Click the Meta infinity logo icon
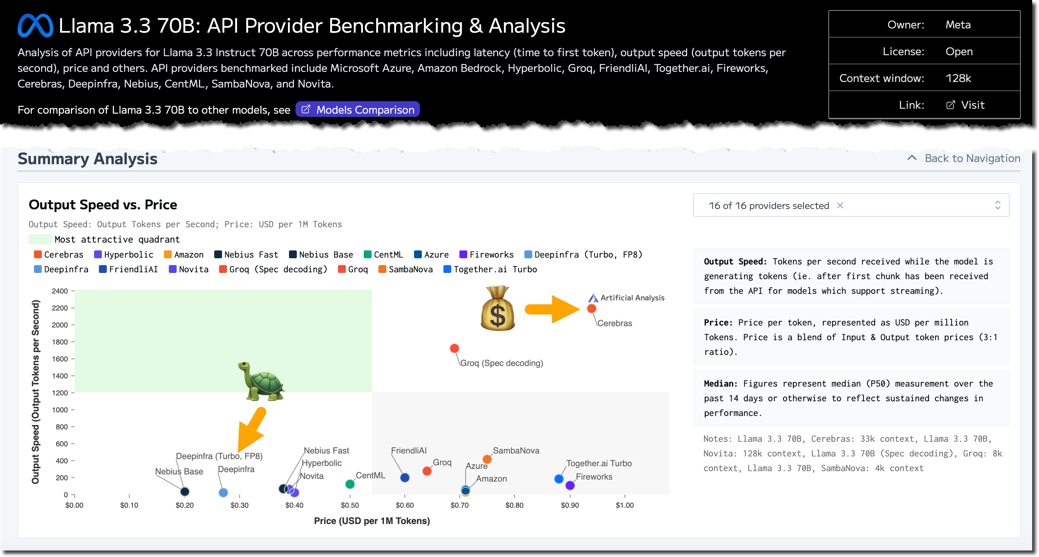Screen dimensions: 1039x557 click(x=35, y=25)
